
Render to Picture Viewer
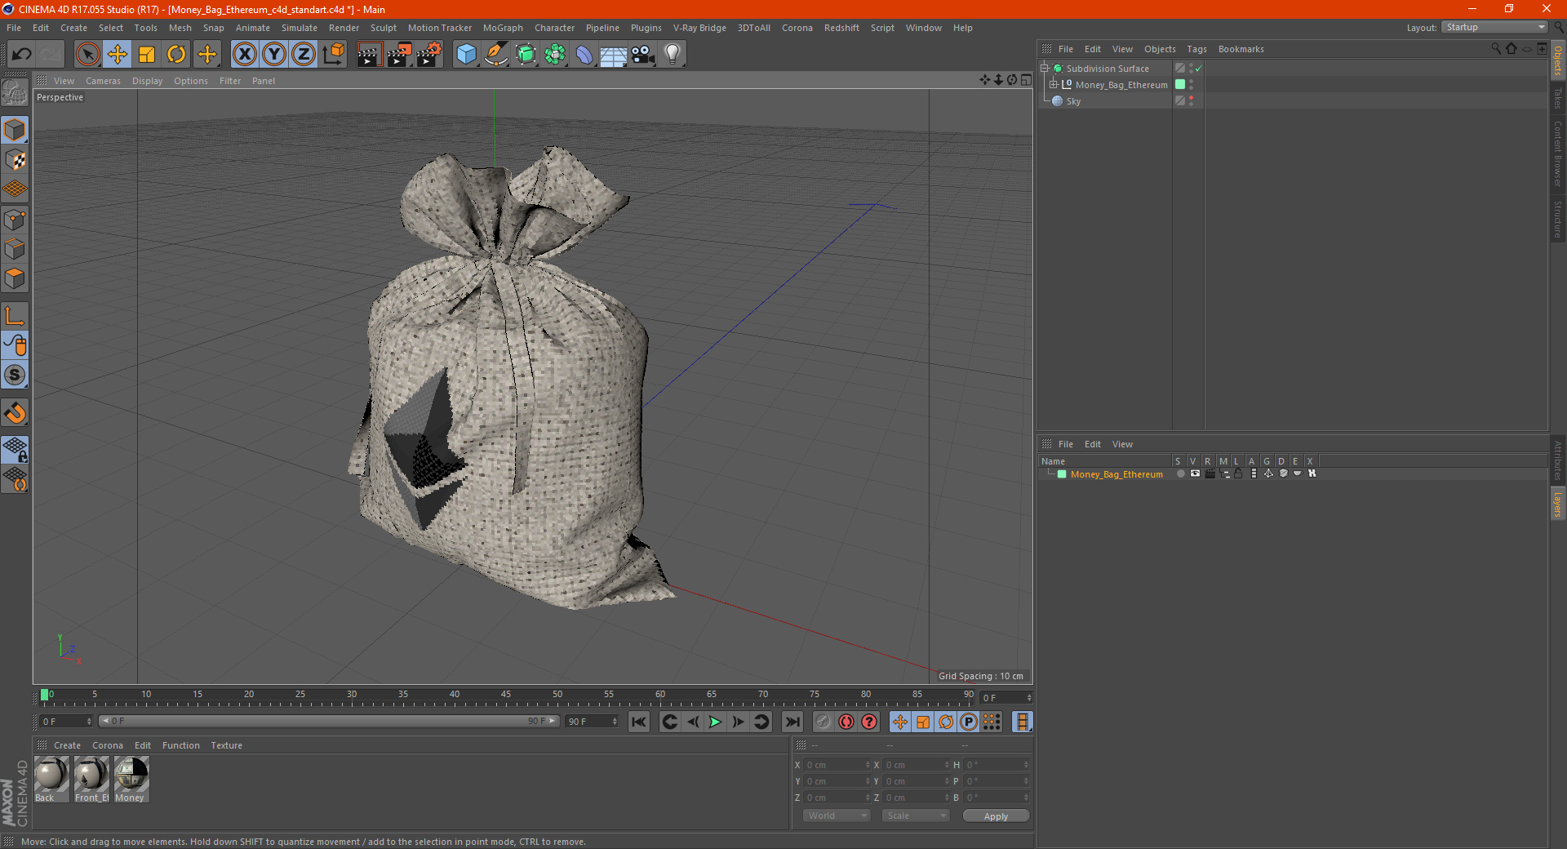coord(399,55)
